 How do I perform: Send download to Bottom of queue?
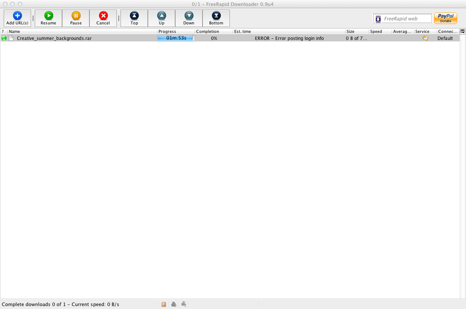[x=216, y=19]
